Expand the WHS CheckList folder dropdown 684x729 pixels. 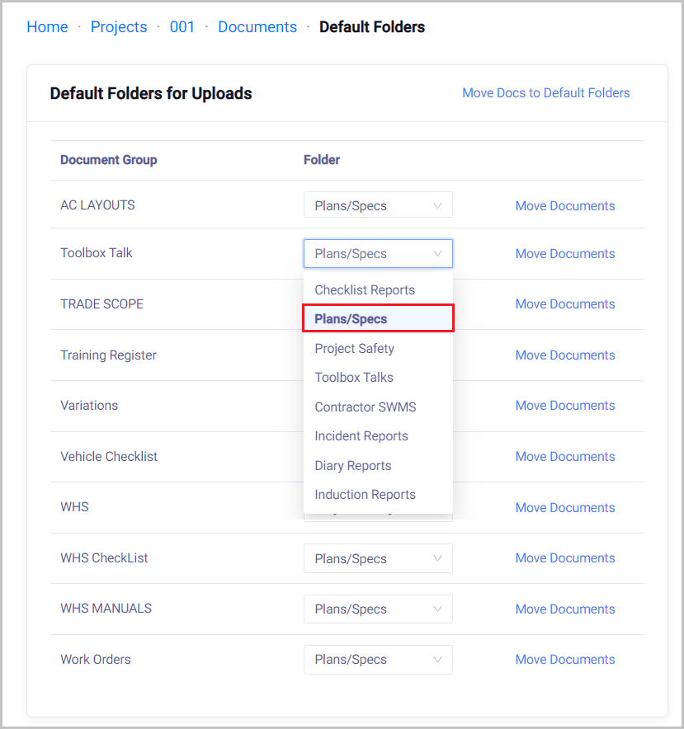378,558
